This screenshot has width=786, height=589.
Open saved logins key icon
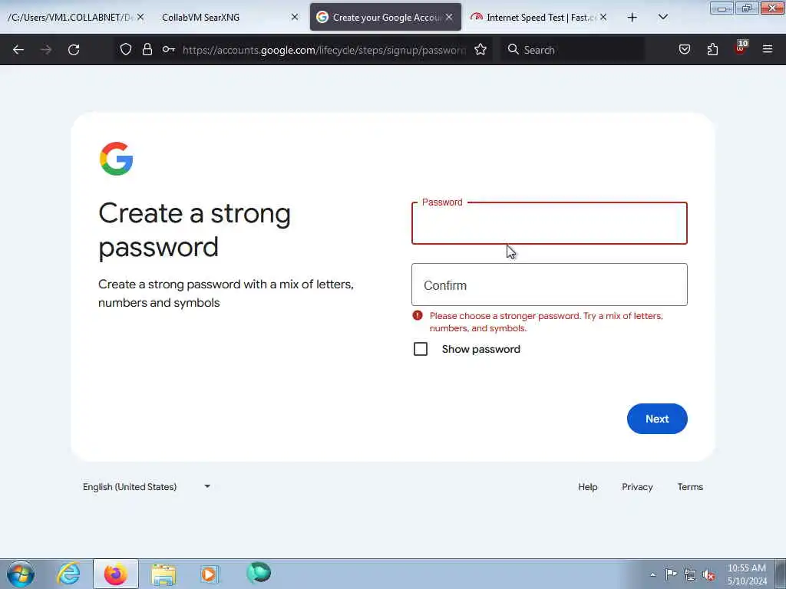[168, 49]
